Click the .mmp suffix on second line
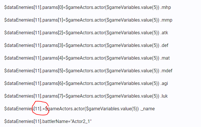The image size is (201, 127). 166,20
